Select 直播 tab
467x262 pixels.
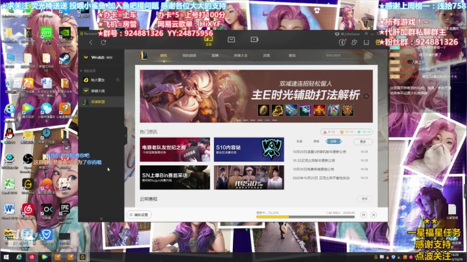[215, 55]
